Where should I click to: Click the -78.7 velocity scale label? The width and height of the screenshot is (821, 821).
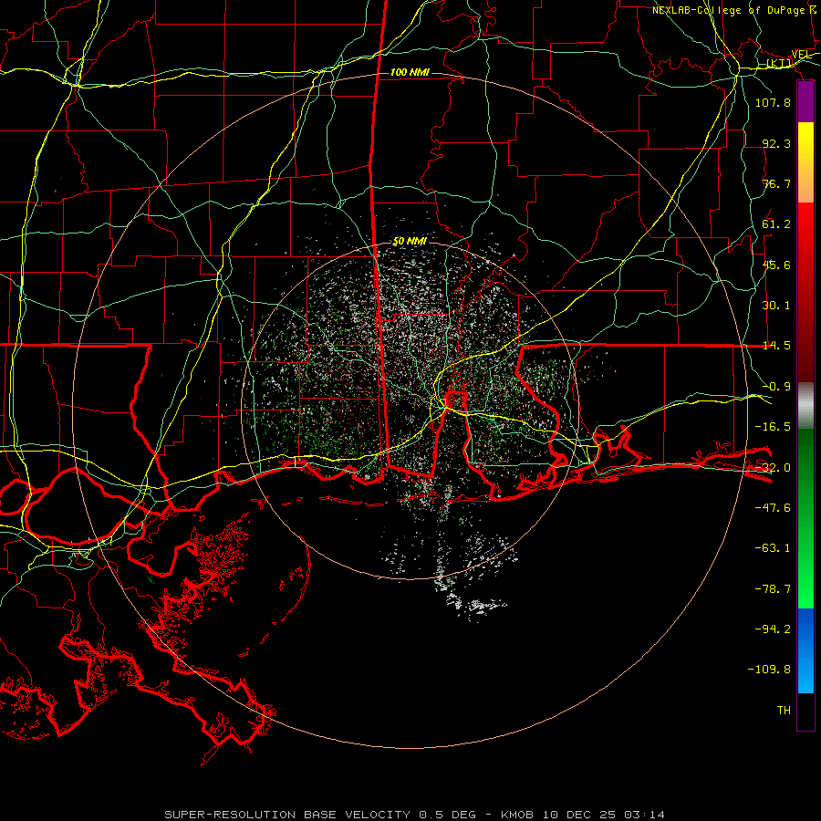click(773, 589)
